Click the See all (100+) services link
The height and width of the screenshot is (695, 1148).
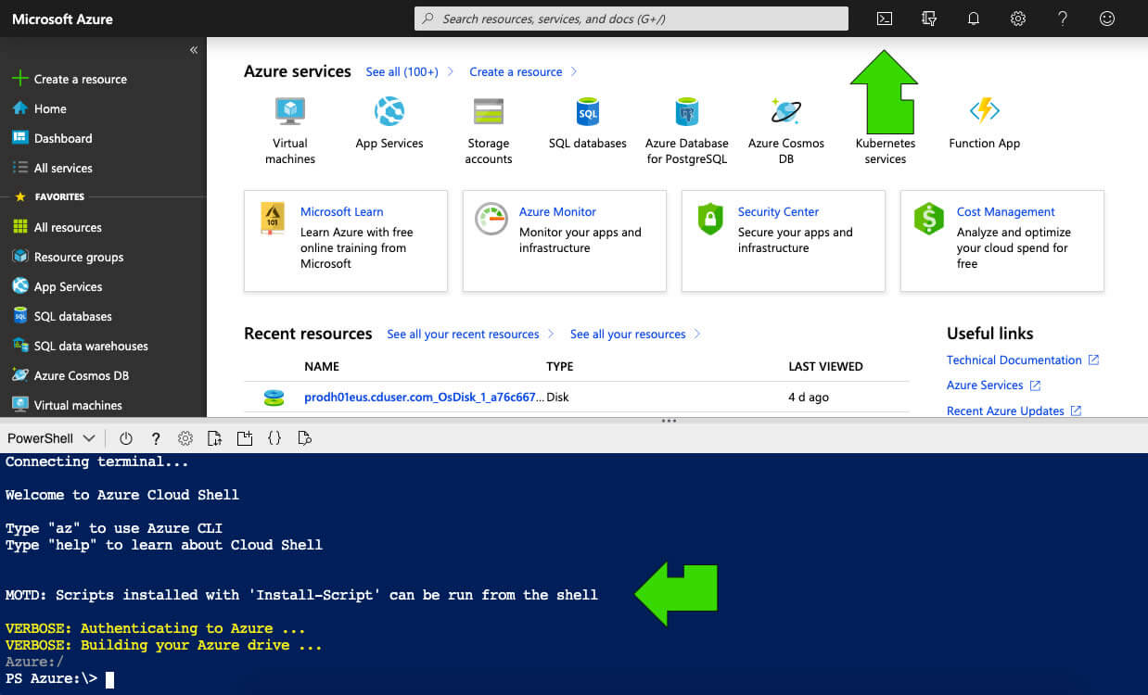(402, 71)
